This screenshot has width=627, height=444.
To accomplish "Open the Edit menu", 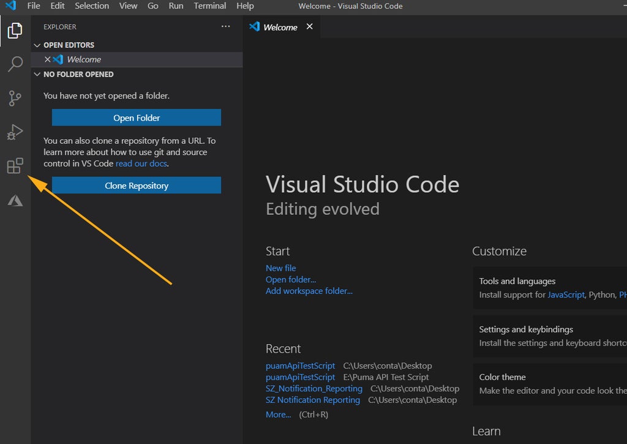I will pyautogui.click(x=58, y=6).
